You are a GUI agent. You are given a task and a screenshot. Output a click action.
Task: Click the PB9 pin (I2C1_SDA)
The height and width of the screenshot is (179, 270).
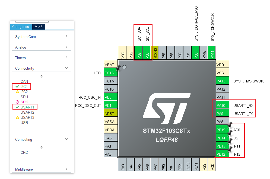[138, 53]
